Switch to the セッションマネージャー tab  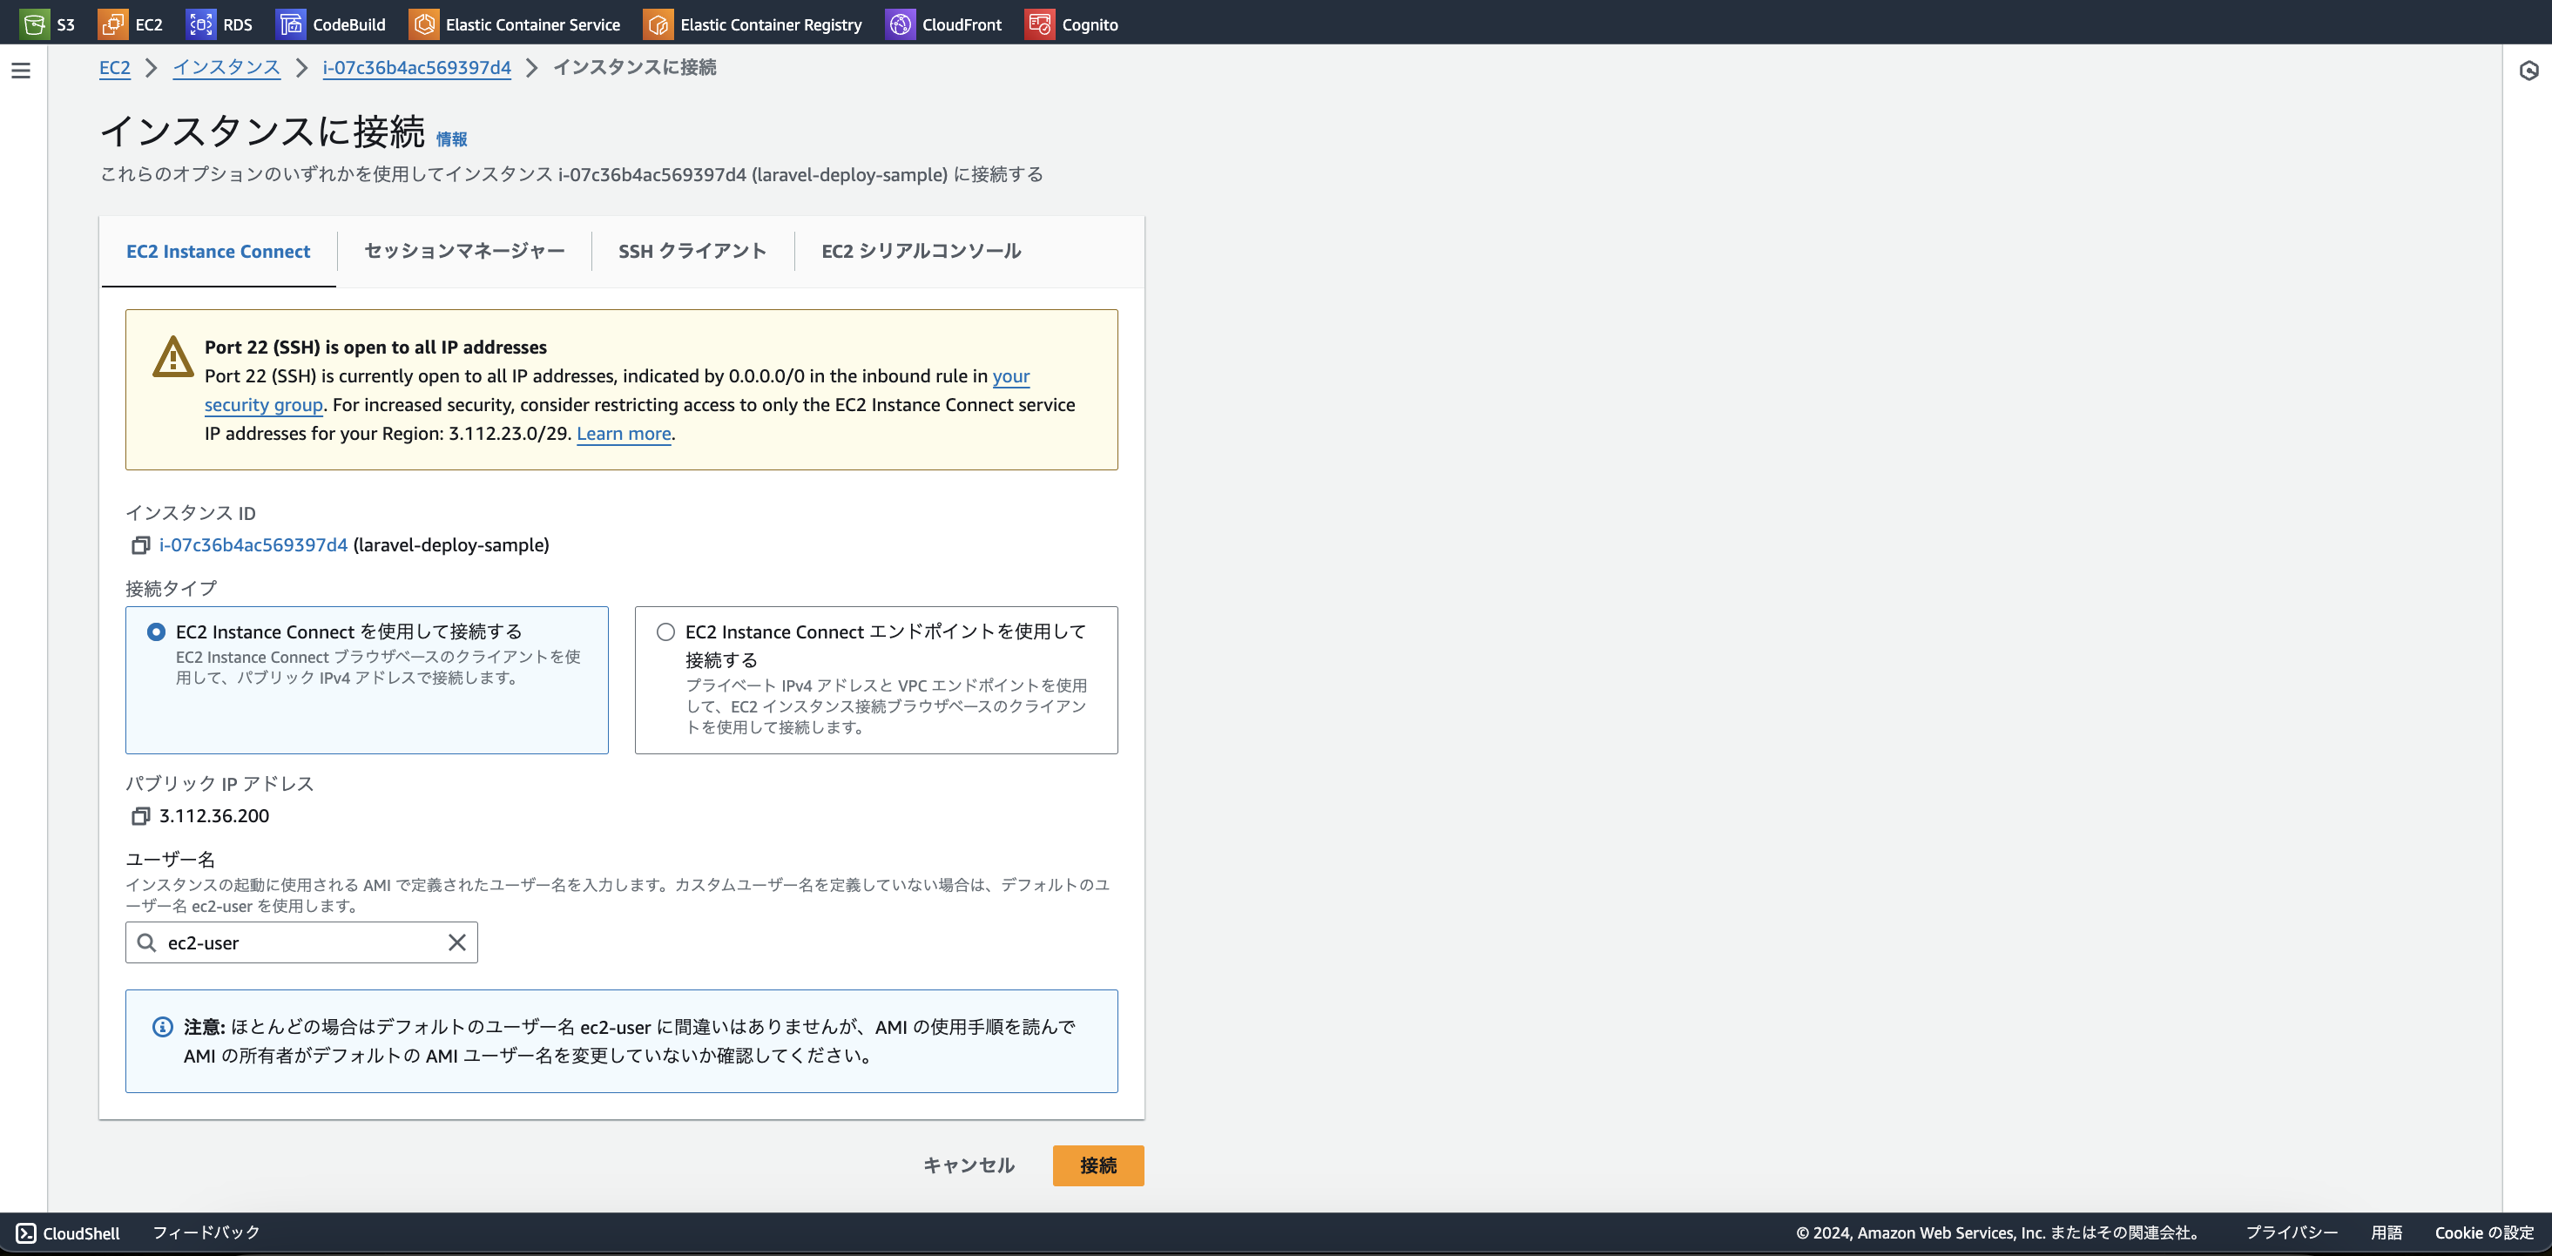point(462,251)
